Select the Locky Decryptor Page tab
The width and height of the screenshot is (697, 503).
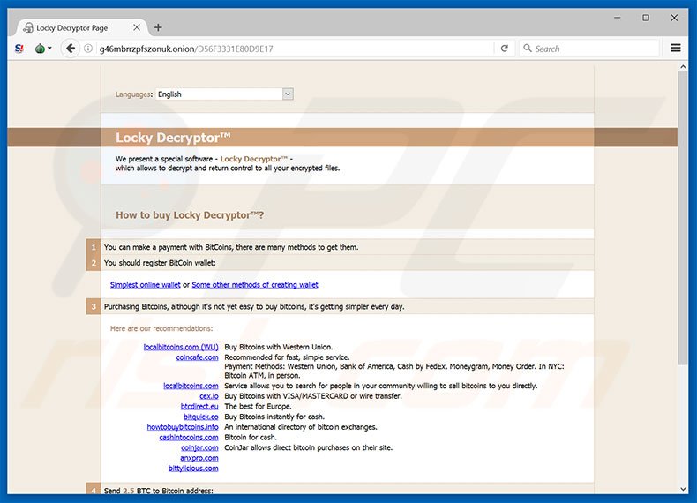coord(83,27)
